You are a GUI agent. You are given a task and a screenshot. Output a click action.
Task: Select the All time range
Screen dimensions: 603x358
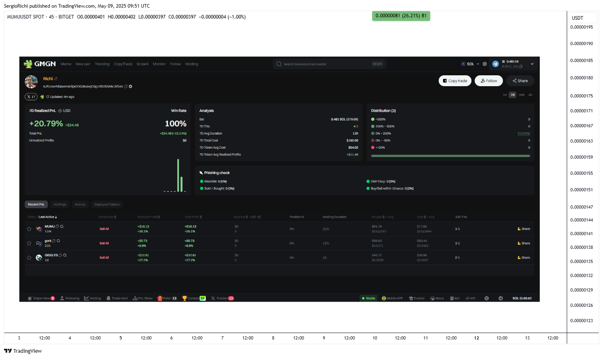[530, 95]
